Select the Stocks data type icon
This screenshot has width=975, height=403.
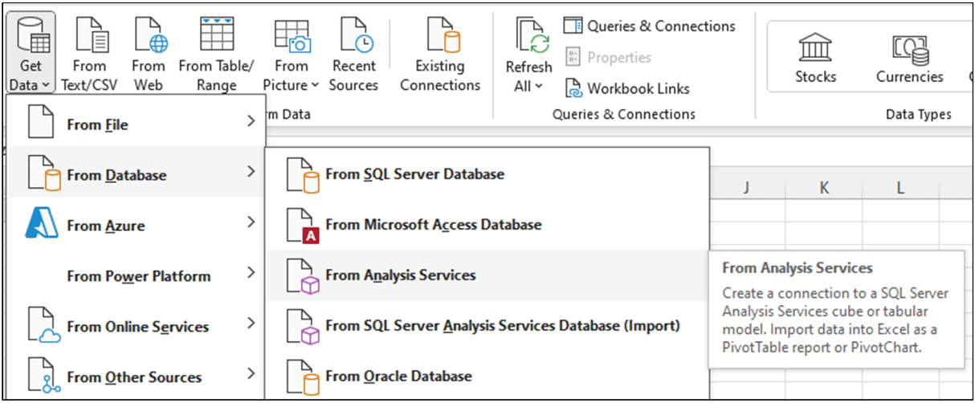815,47
